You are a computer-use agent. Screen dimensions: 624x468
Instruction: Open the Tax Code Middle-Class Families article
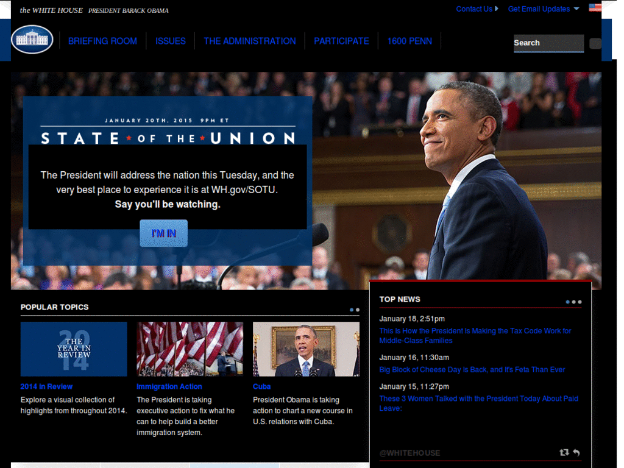(475, 336)
